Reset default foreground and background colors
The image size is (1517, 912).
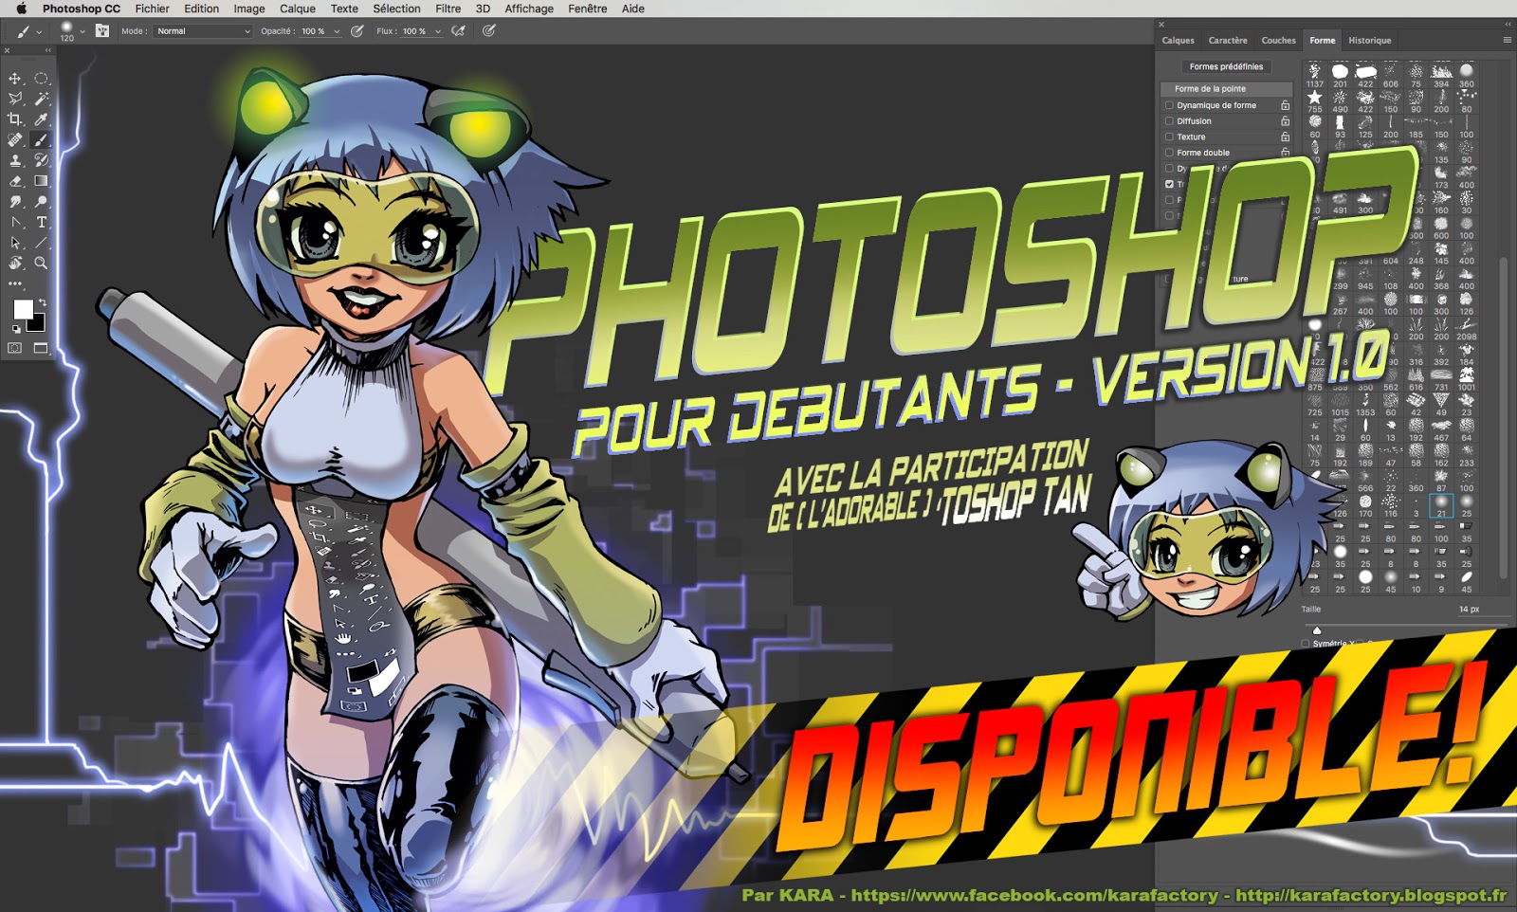click(x=15, y=329)
